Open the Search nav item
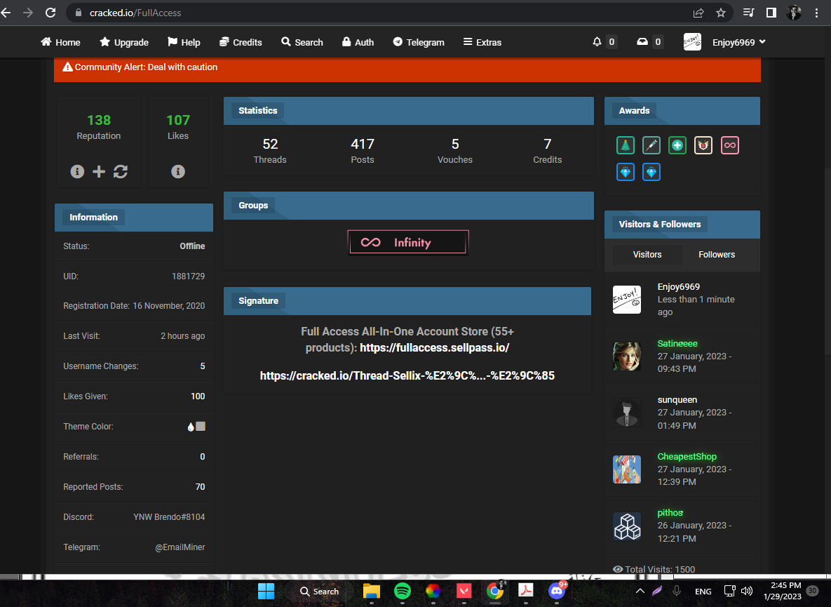 coord(302,42)
